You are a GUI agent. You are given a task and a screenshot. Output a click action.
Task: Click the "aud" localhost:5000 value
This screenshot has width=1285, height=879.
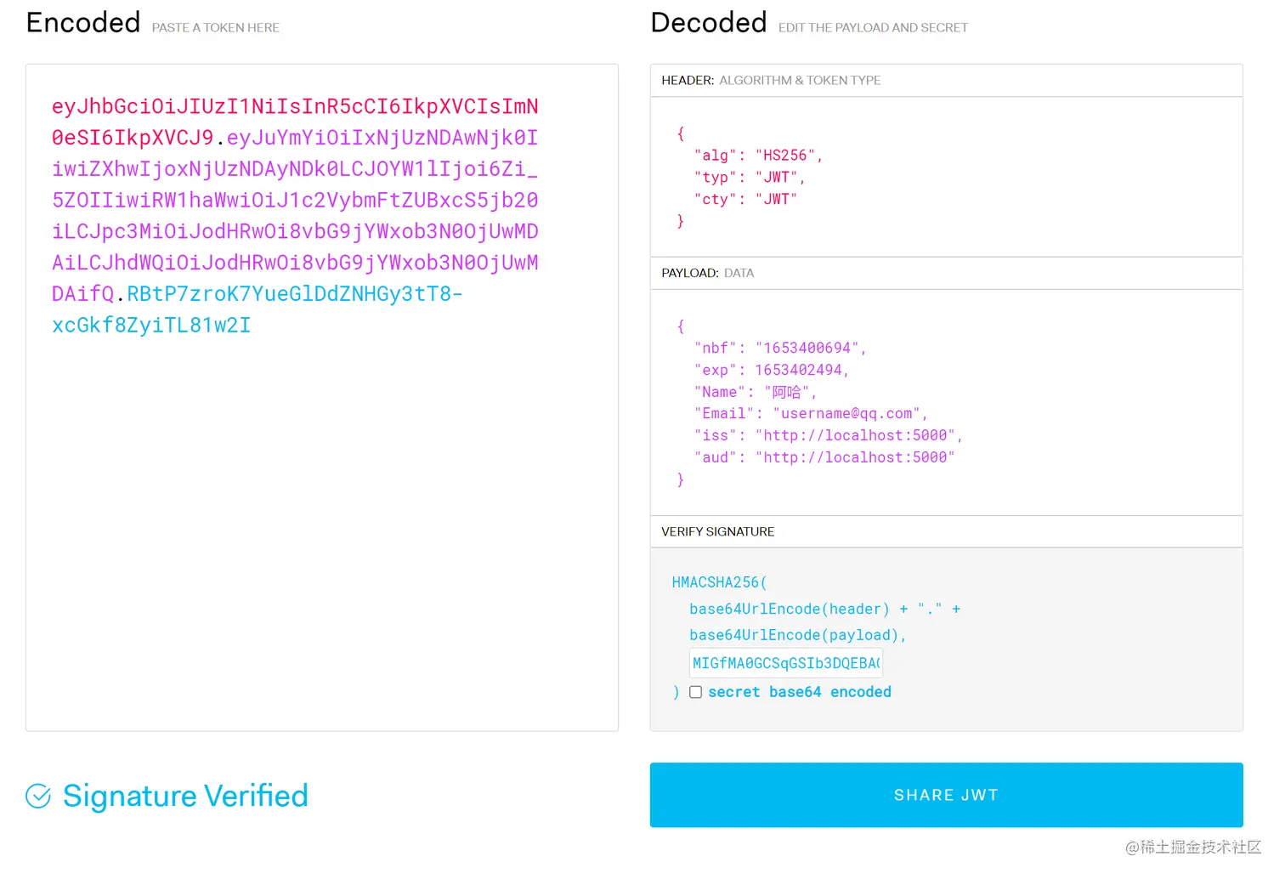(855, 458)
